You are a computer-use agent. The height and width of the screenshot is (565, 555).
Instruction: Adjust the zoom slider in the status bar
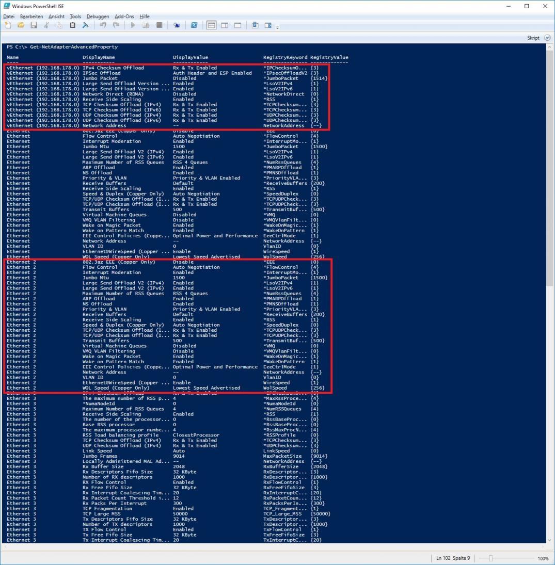(490, 558)
